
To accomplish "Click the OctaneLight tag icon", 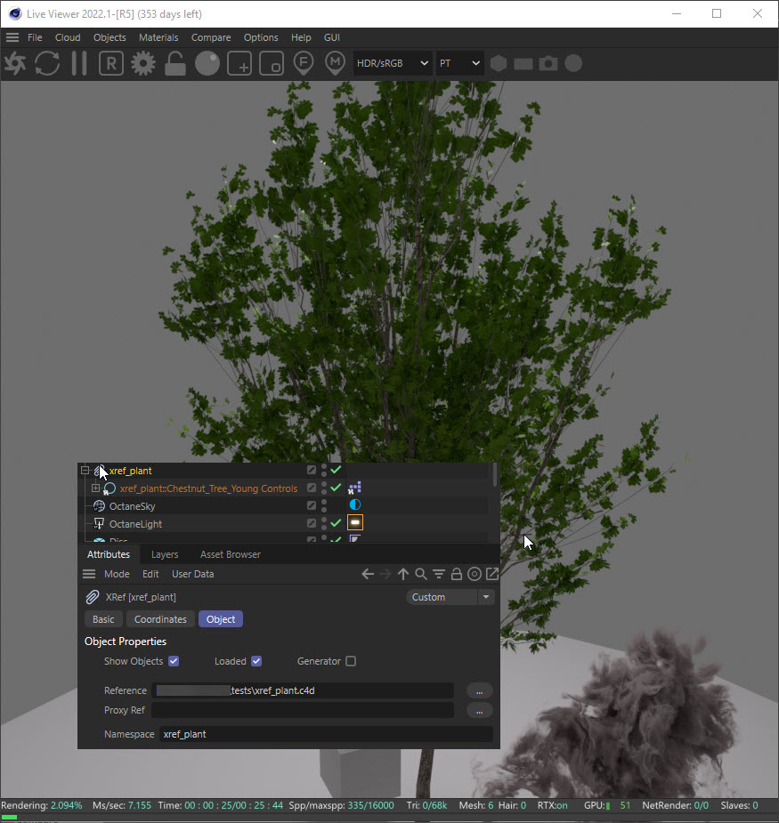I will (355, 523).
